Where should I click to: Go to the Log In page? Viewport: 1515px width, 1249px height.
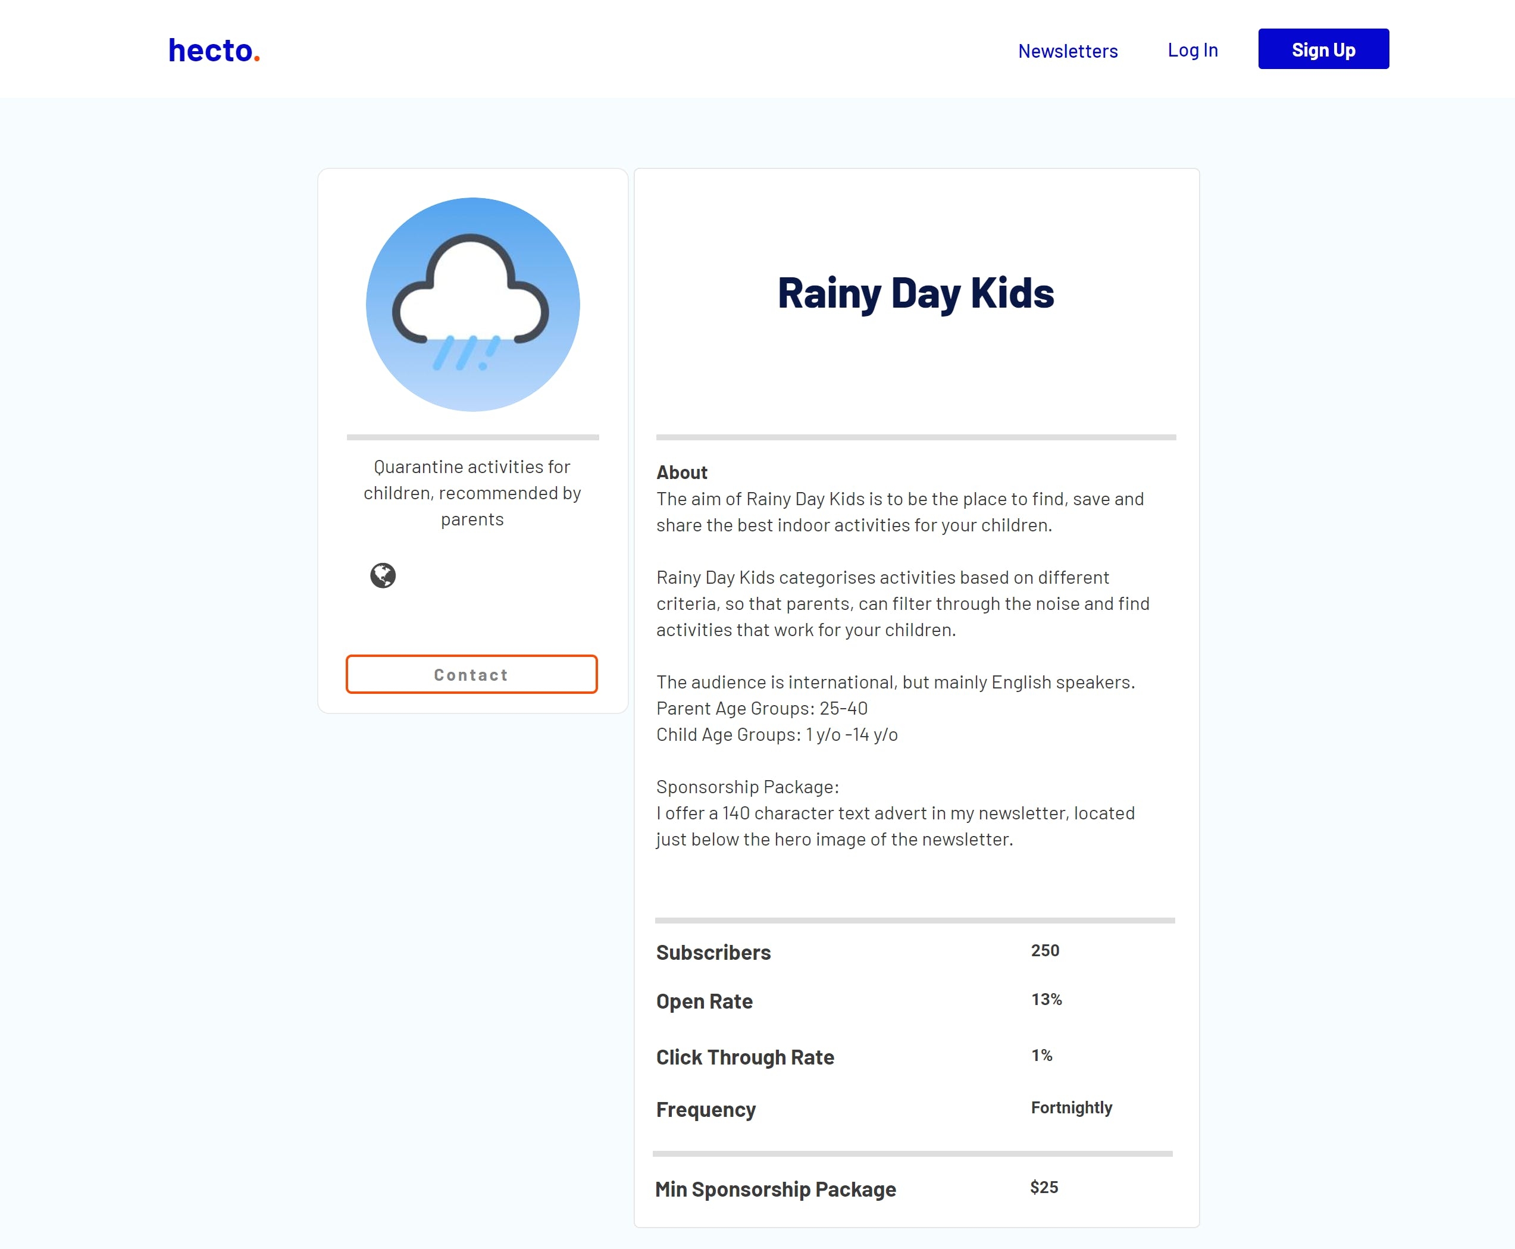click(1192, 51)
